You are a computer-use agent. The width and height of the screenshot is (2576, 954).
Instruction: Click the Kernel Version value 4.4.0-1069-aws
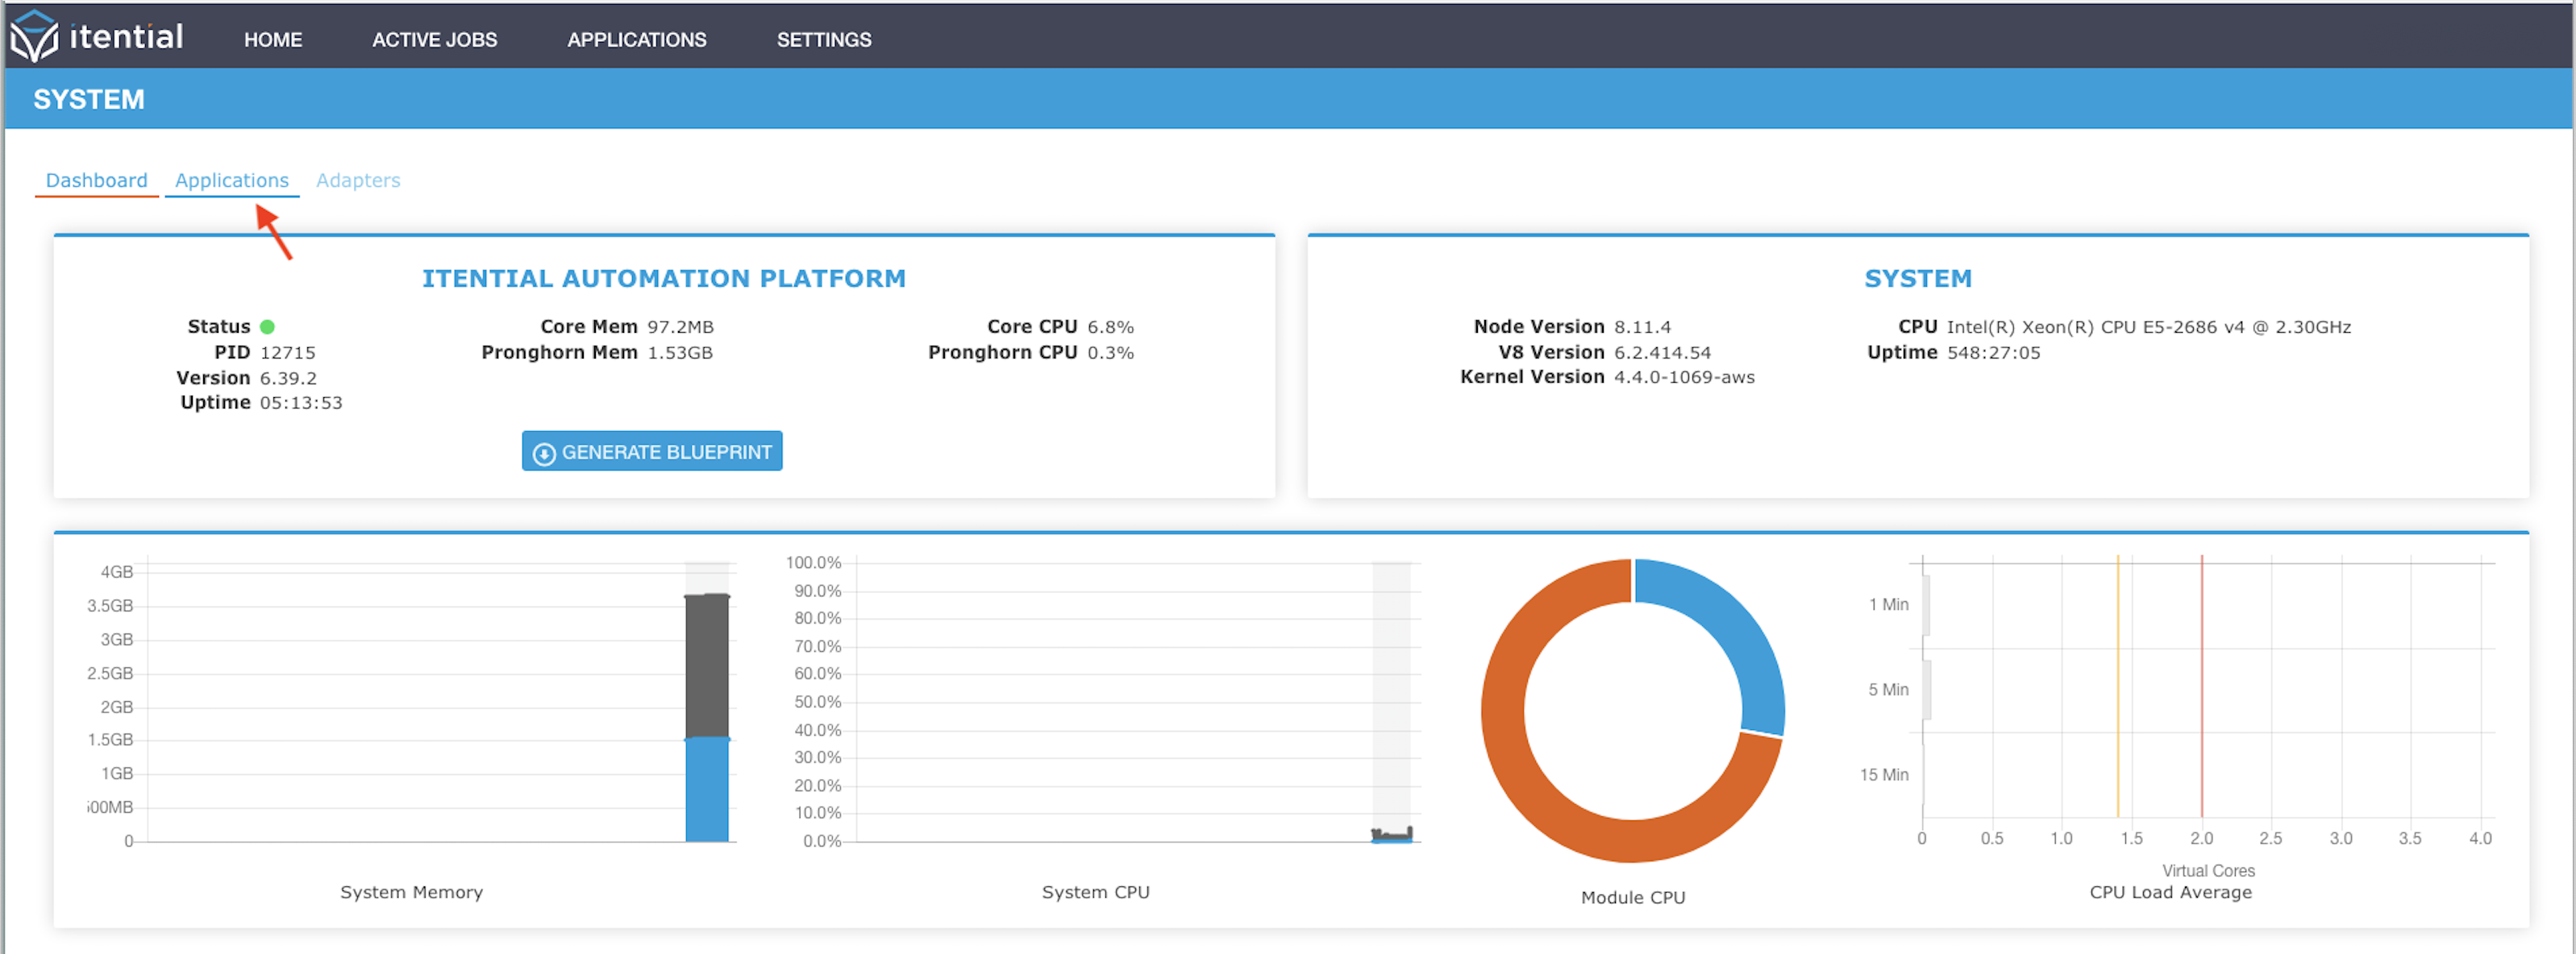(1684, 378)
